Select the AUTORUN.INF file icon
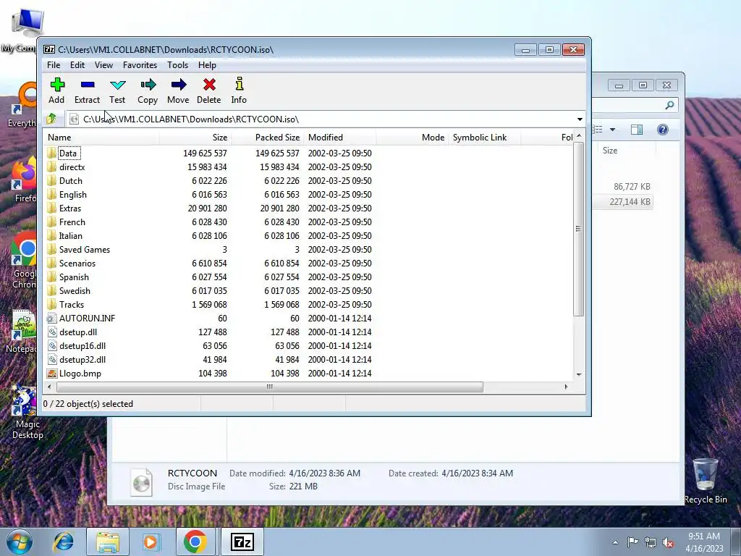741x556 pixels. (51, 319)
